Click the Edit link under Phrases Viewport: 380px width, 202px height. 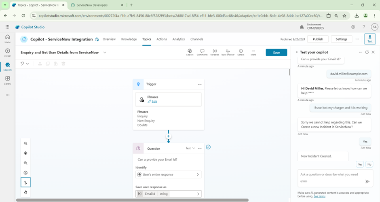coord(154,102)
